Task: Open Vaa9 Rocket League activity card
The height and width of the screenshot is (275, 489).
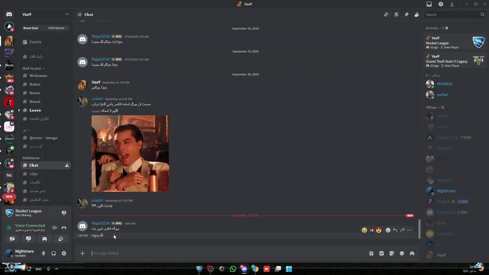Action: [455, 42]
